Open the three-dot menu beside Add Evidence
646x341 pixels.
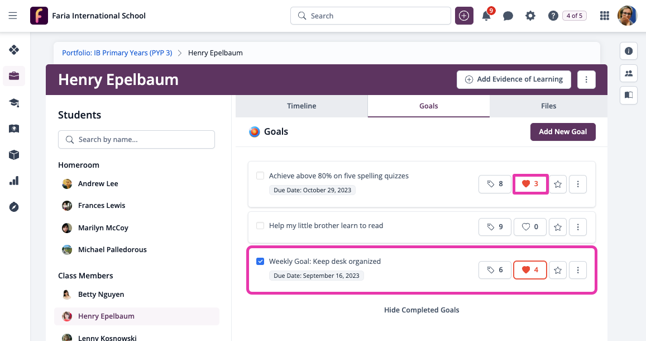pyautogui.click(x=586, y=79)
